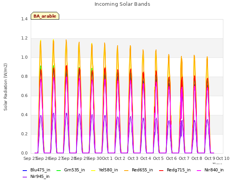Toggle the Red655_in legend entry
Viewport: 246px width, 184px height.
coord(138,170)
